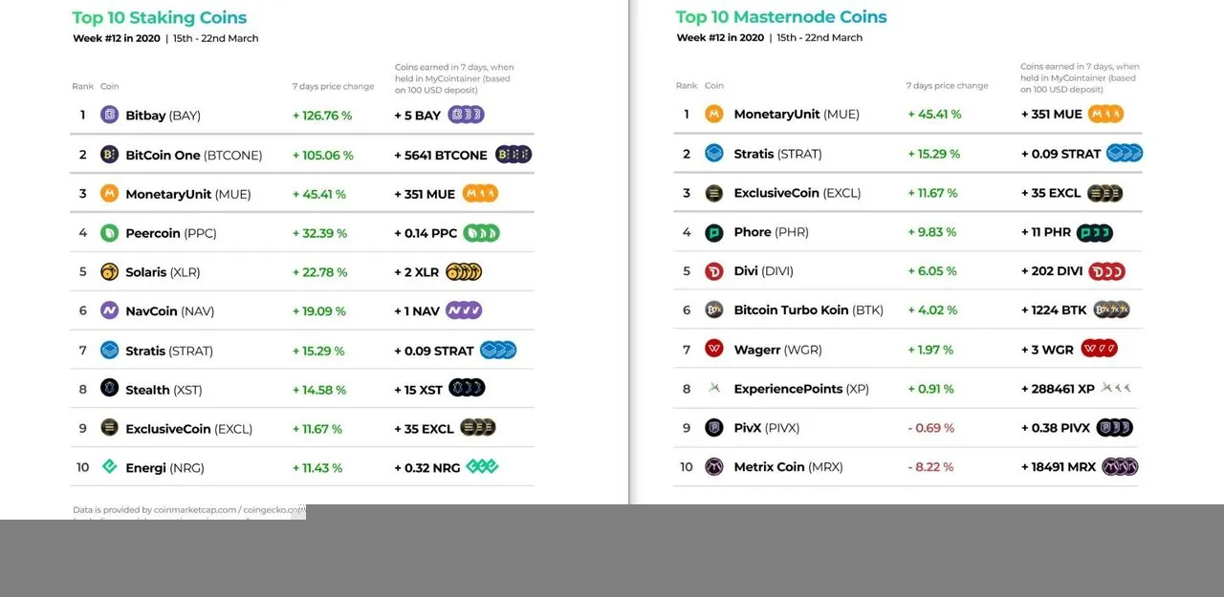Click the Metrix Coin icon
The height and width of the screenshot is (597, 1224).
coord(714,466)
